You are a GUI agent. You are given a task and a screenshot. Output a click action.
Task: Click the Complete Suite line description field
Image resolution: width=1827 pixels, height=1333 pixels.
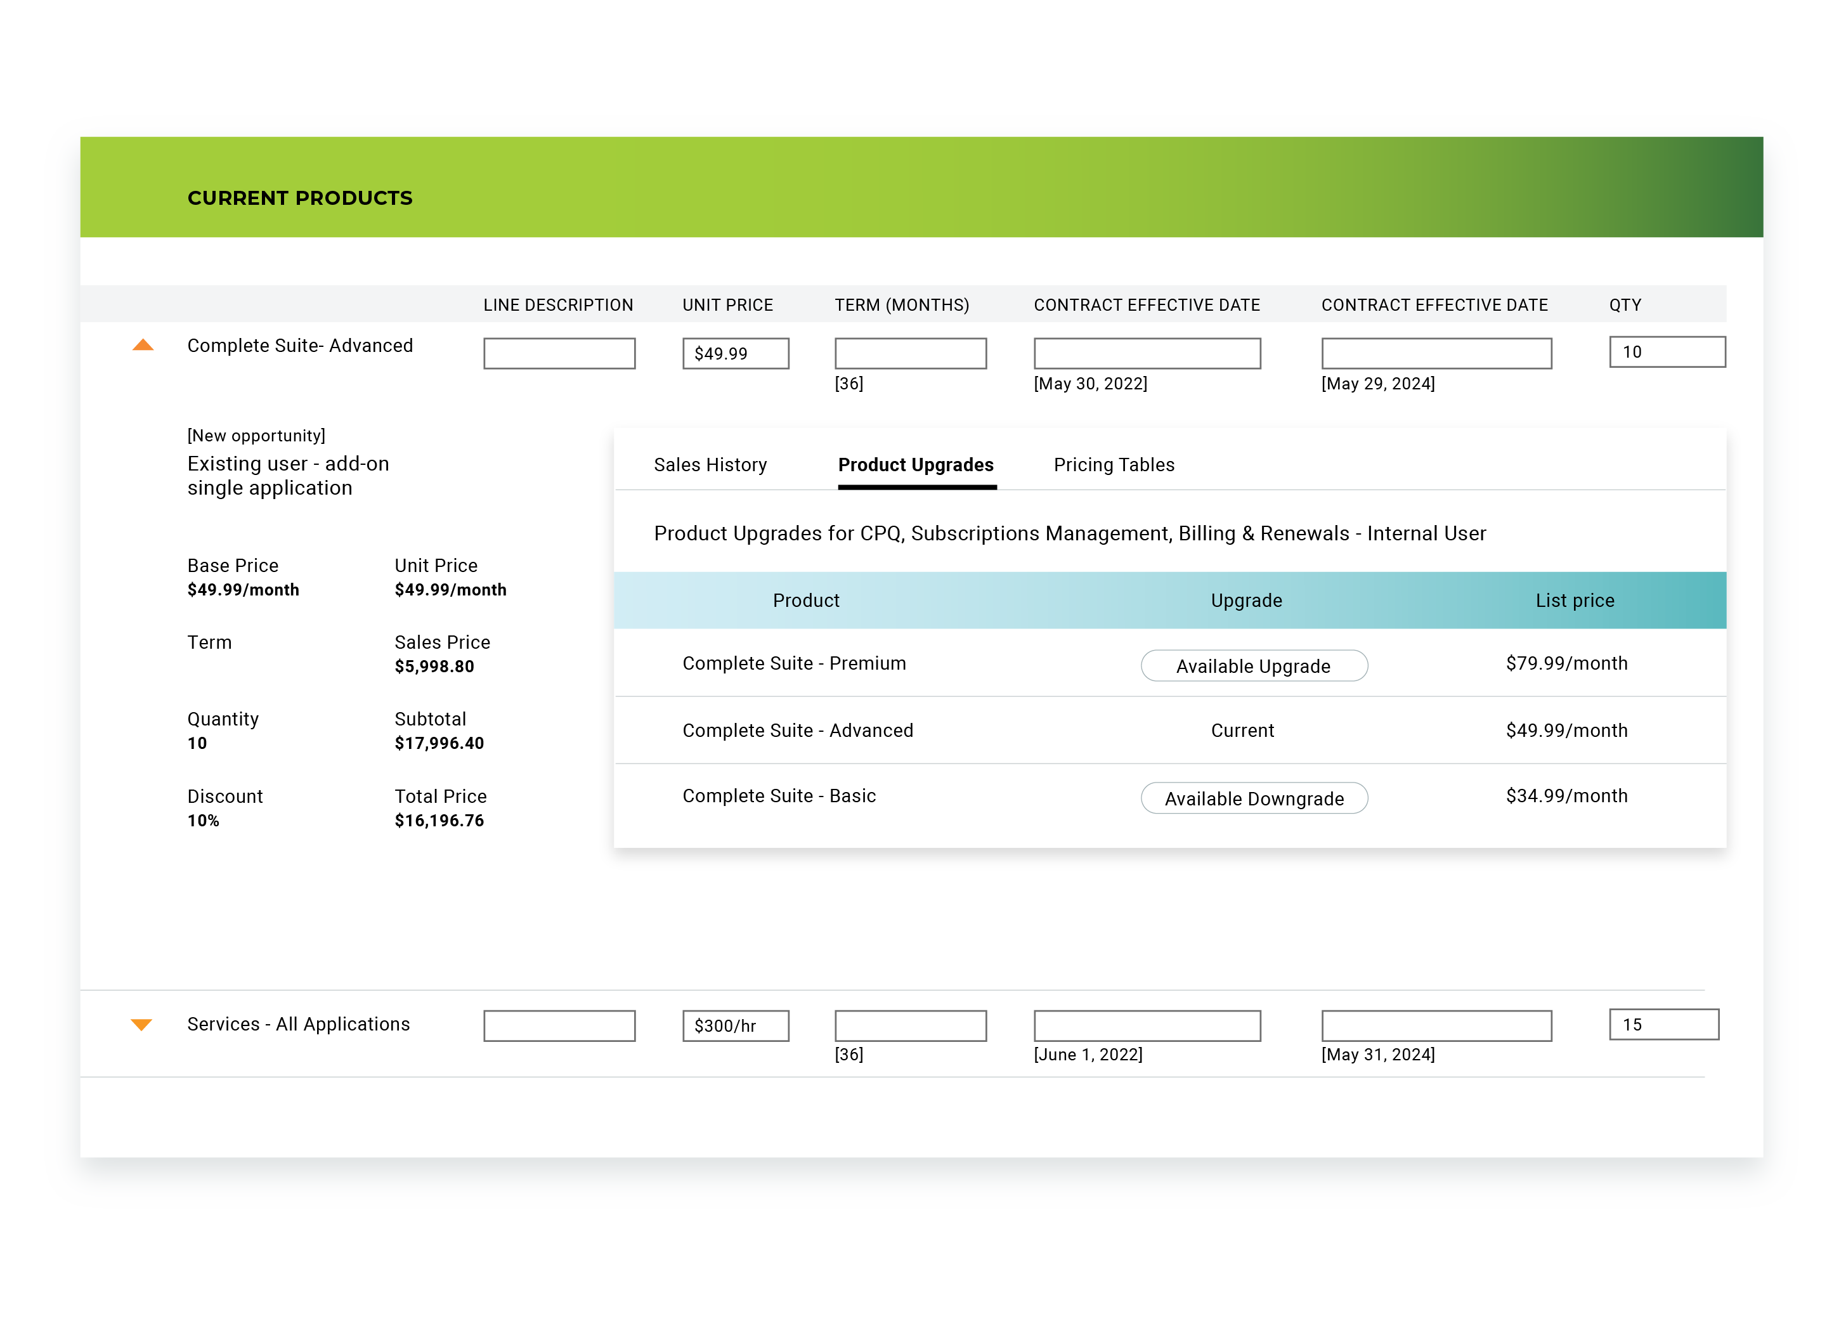click(559, 353)
